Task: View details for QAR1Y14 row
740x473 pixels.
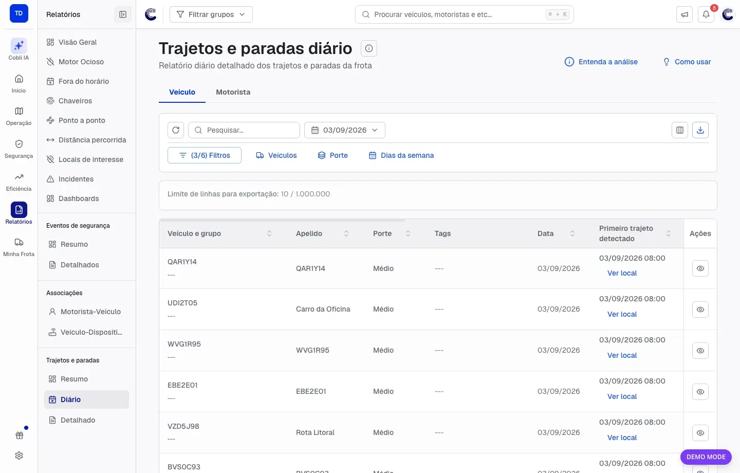Action: click(700, 268)
